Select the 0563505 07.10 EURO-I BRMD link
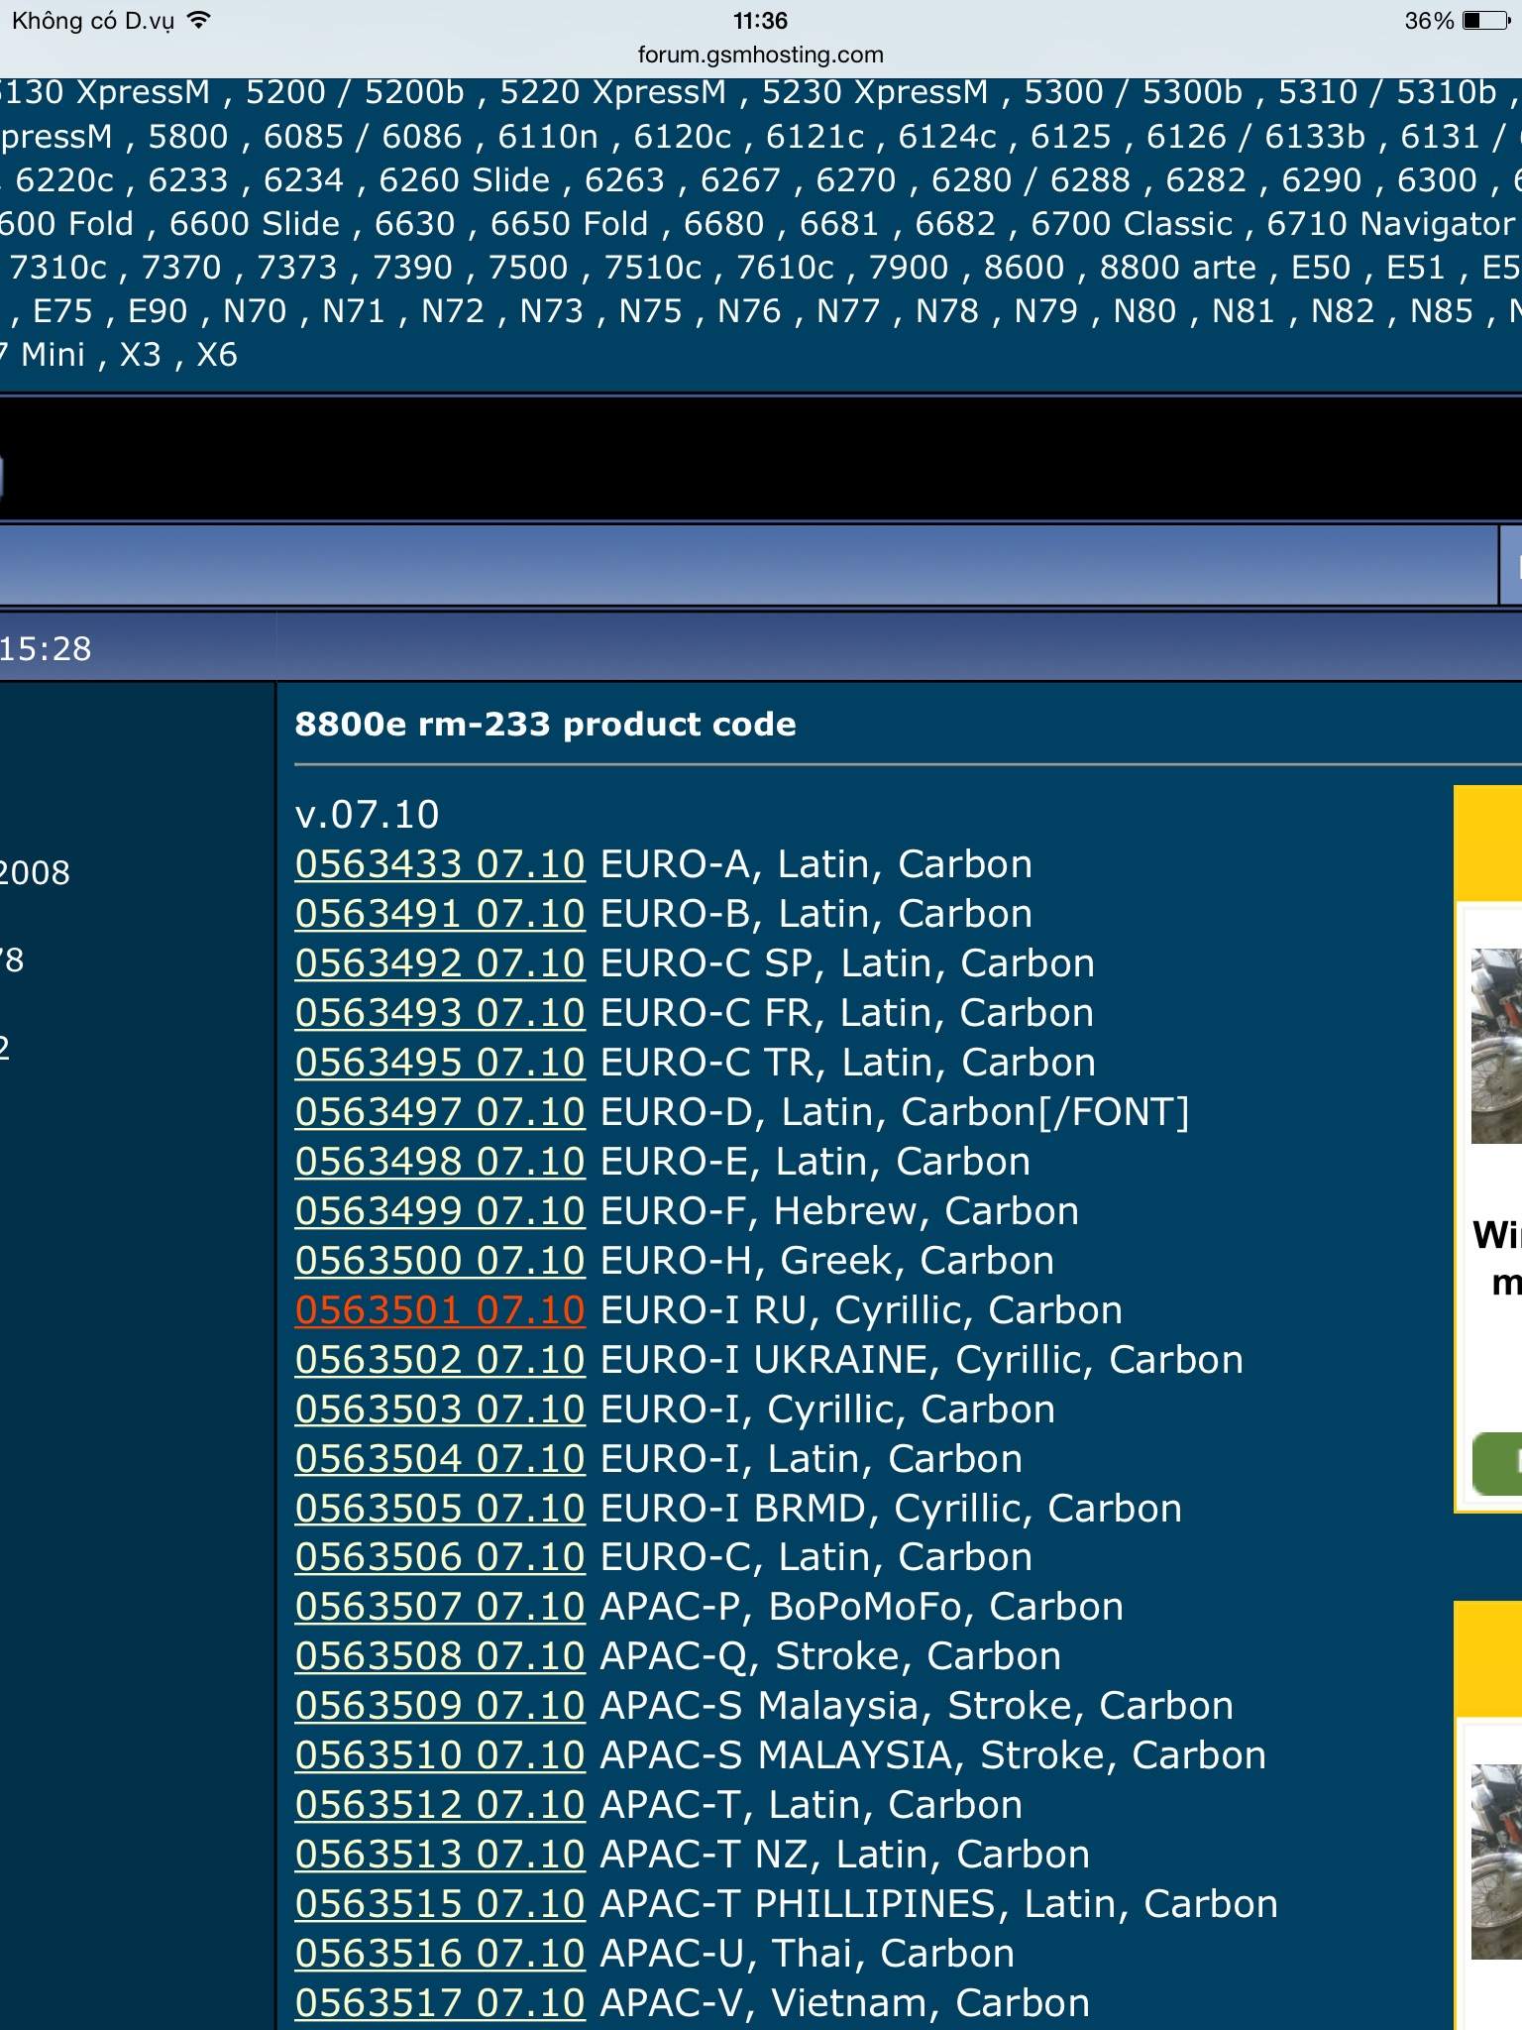 pyautogui.click(x=440, y=1509)
